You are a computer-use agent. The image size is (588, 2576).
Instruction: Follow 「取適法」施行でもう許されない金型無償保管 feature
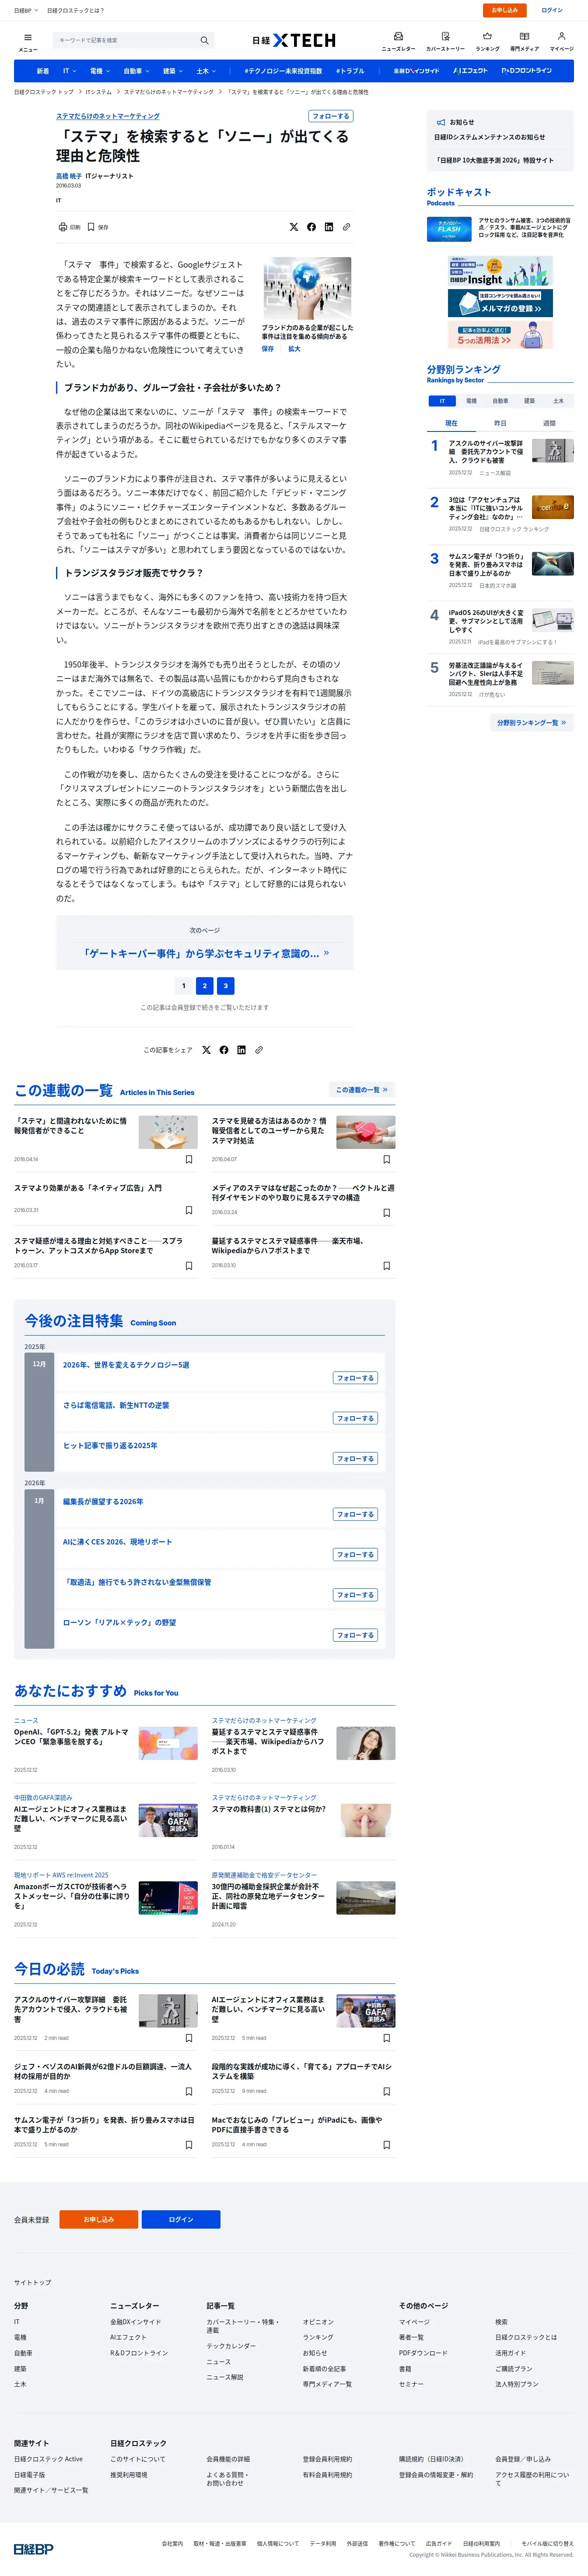tap(355, 1595)
